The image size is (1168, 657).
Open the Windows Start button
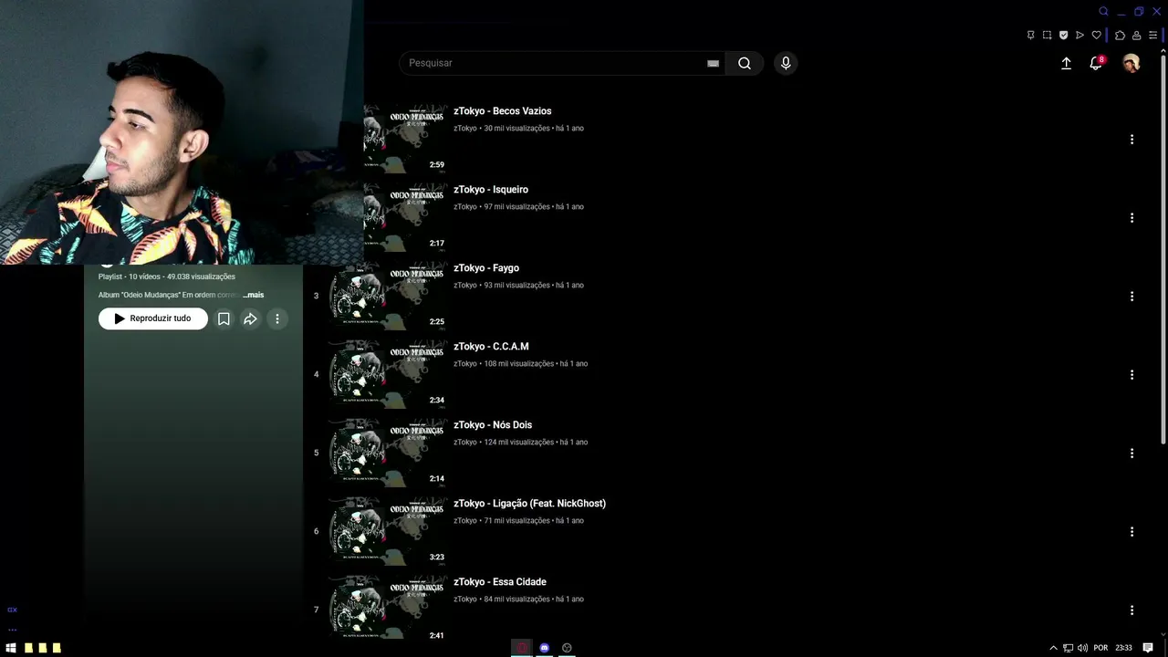click(x=11, y=648)
